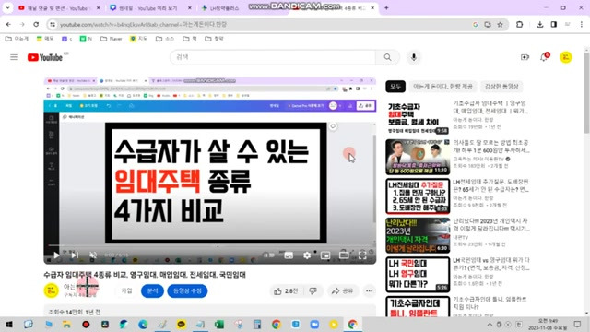
Task: Bookmark this page with the star
Action: [x=500, y=25]
